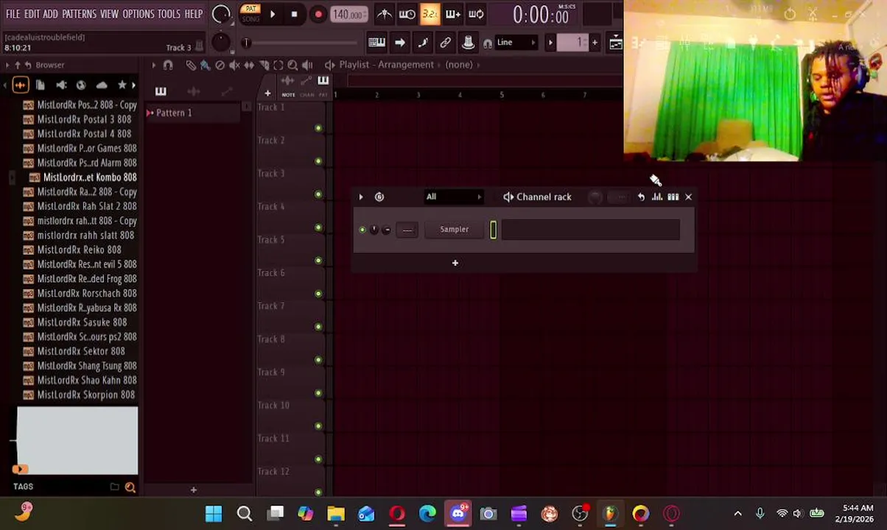Open the All channel filter dropdown
The height and width of the screenshot is (530, 887).
pyautogui.click(x=452, y=197)
